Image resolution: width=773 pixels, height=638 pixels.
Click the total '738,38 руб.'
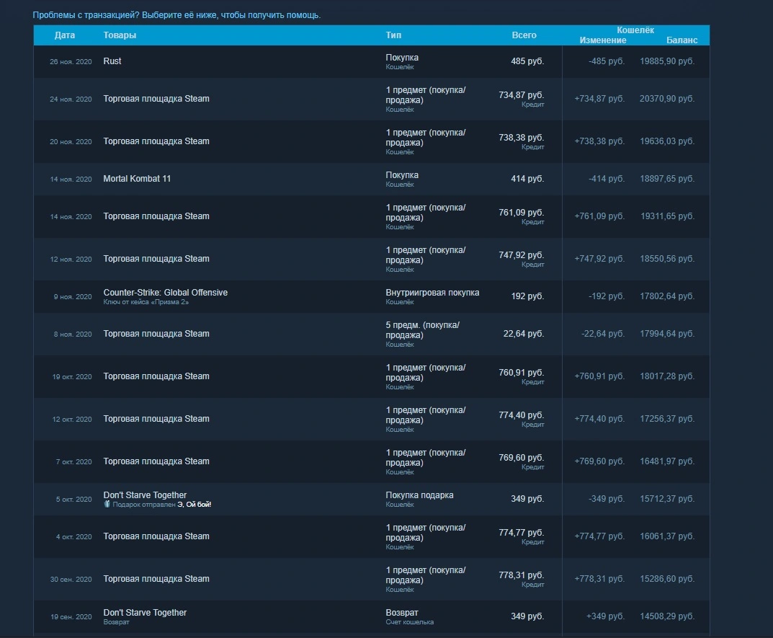521,137
